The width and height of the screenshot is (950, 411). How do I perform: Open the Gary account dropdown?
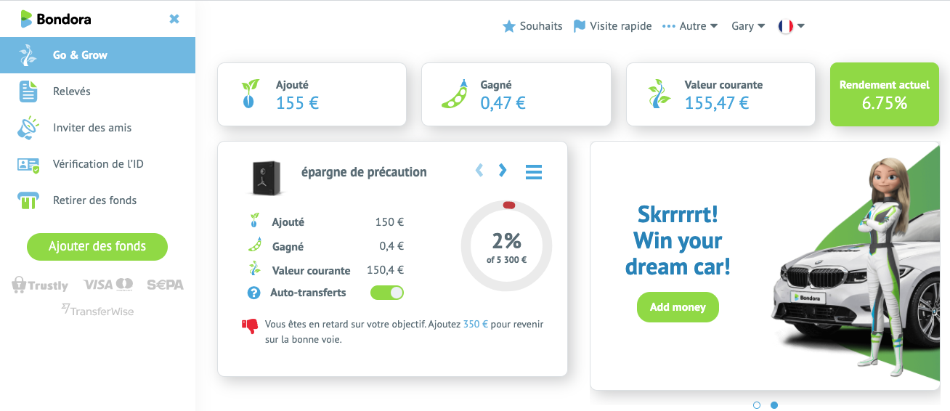pyautogui.click(x=748, y=26)
